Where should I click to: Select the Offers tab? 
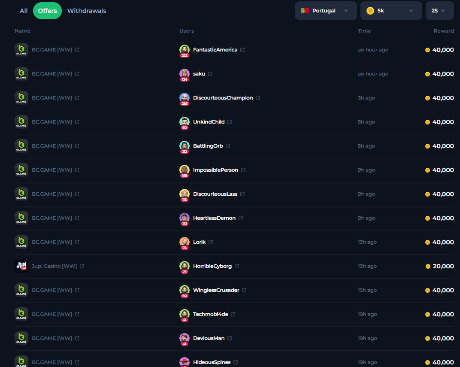pyautogui.click(x=47, y=11)
